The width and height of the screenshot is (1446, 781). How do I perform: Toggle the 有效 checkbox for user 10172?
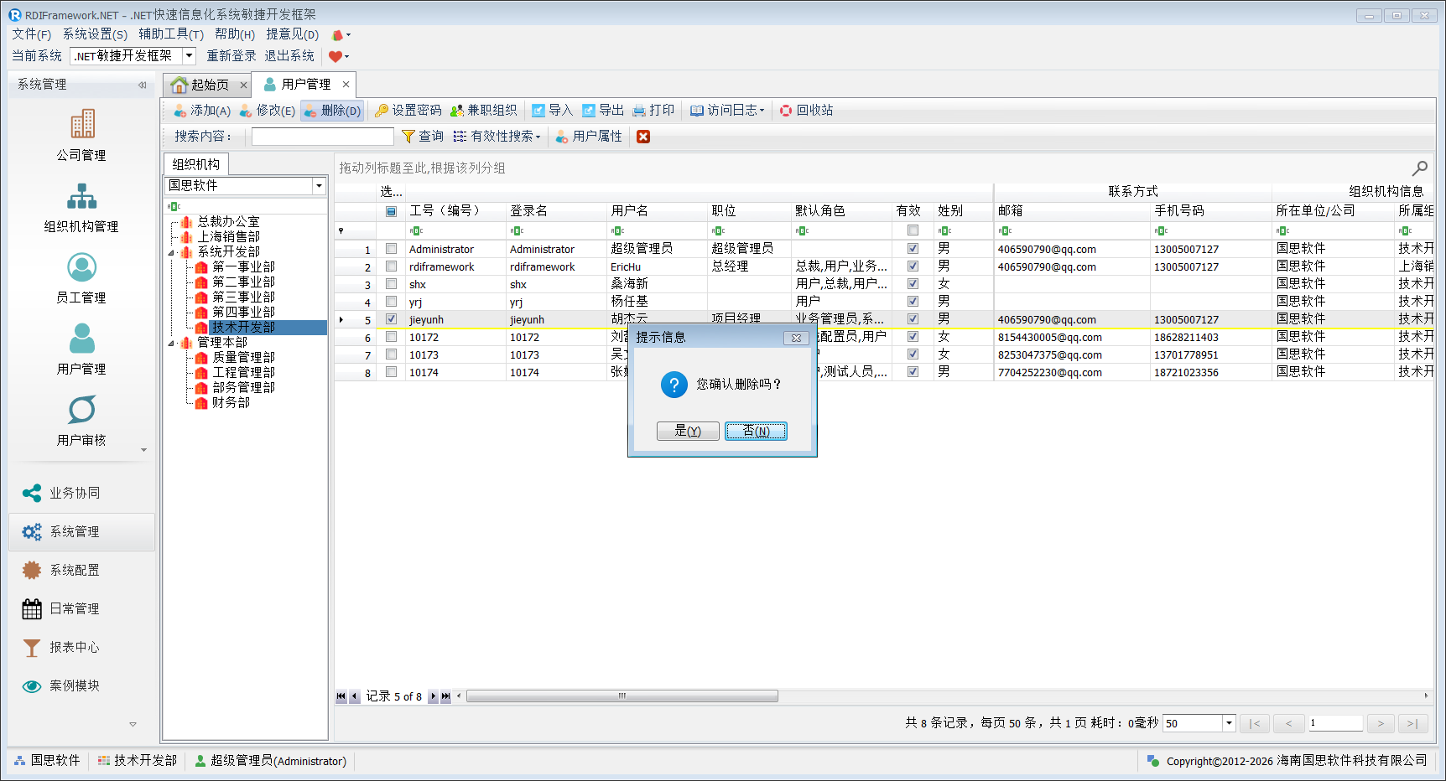point(913,337)
